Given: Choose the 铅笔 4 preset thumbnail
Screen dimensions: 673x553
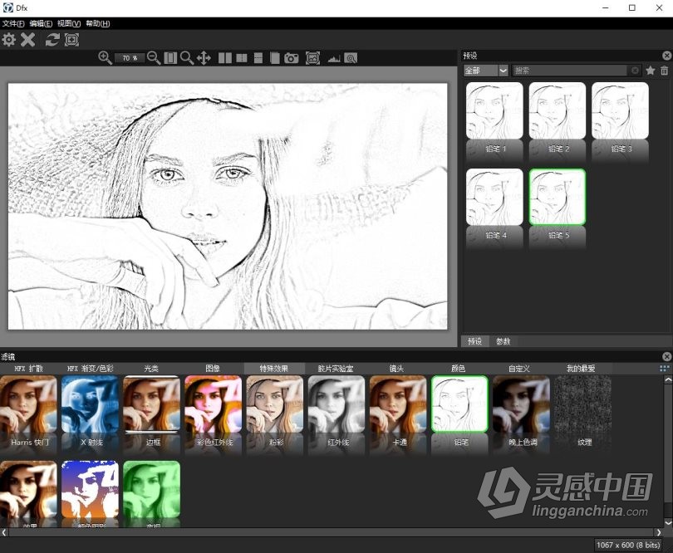Looking at the screenshot, I should (x=494, y=197).
